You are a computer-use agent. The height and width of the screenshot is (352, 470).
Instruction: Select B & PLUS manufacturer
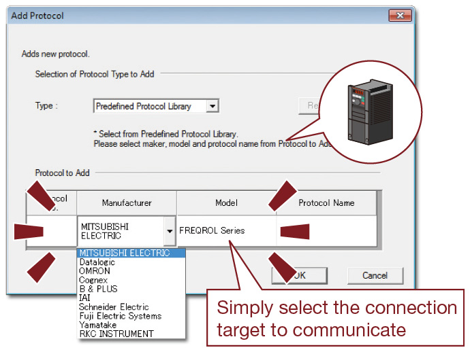(x=98, y=289)
